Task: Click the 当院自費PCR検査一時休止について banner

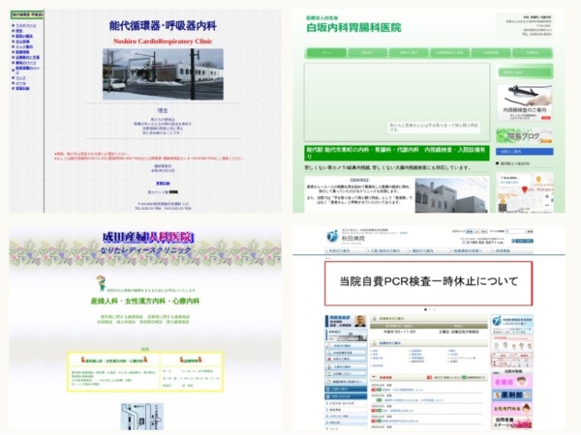Action: coord(428,283)
